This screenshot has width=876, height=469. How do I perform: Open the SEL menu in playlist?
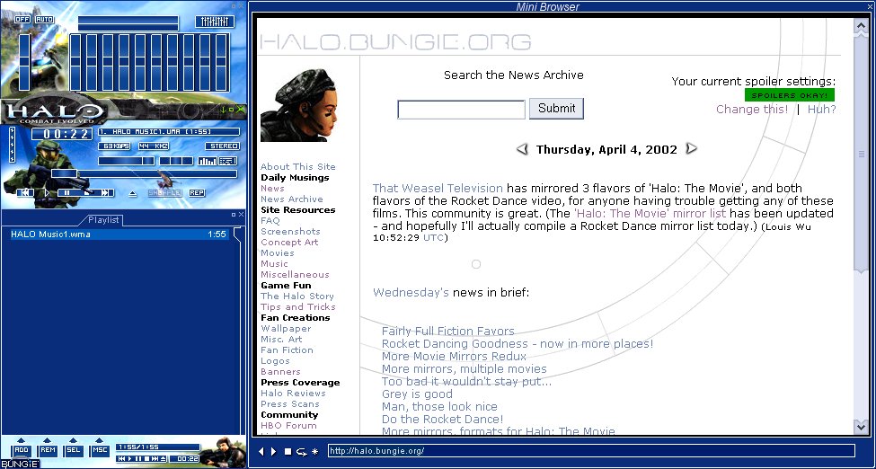point(73,450)
